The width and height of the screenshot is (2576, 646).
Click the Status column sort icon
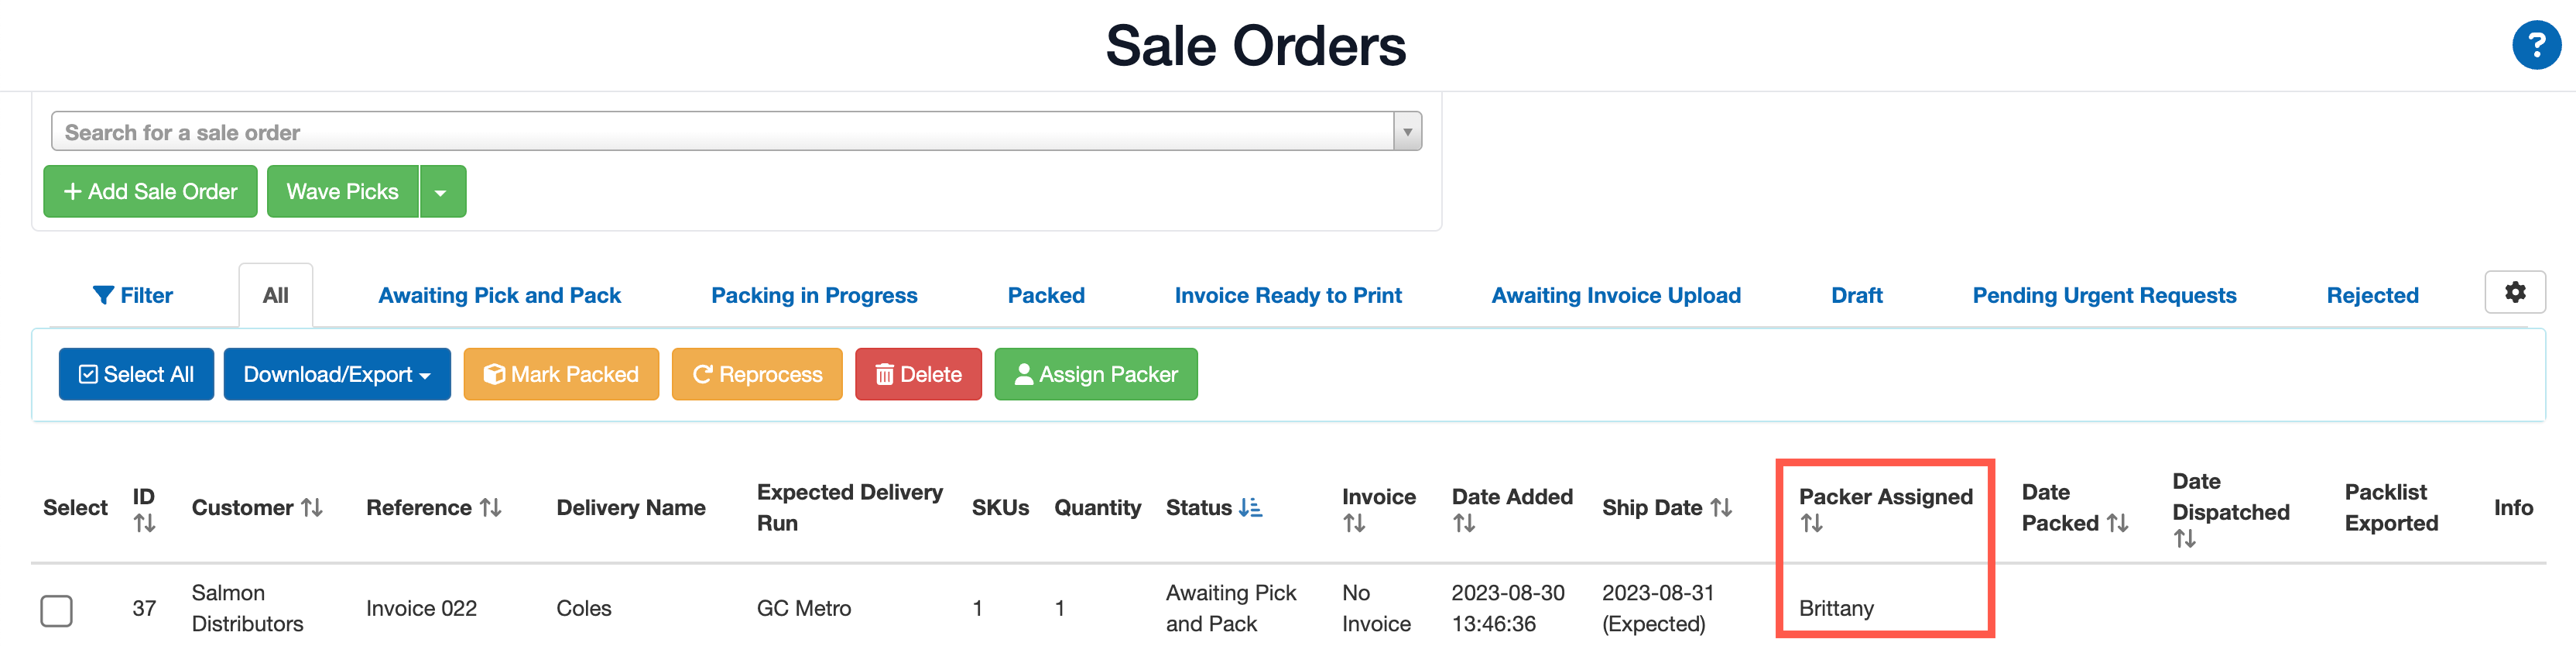coord(1252,507)
